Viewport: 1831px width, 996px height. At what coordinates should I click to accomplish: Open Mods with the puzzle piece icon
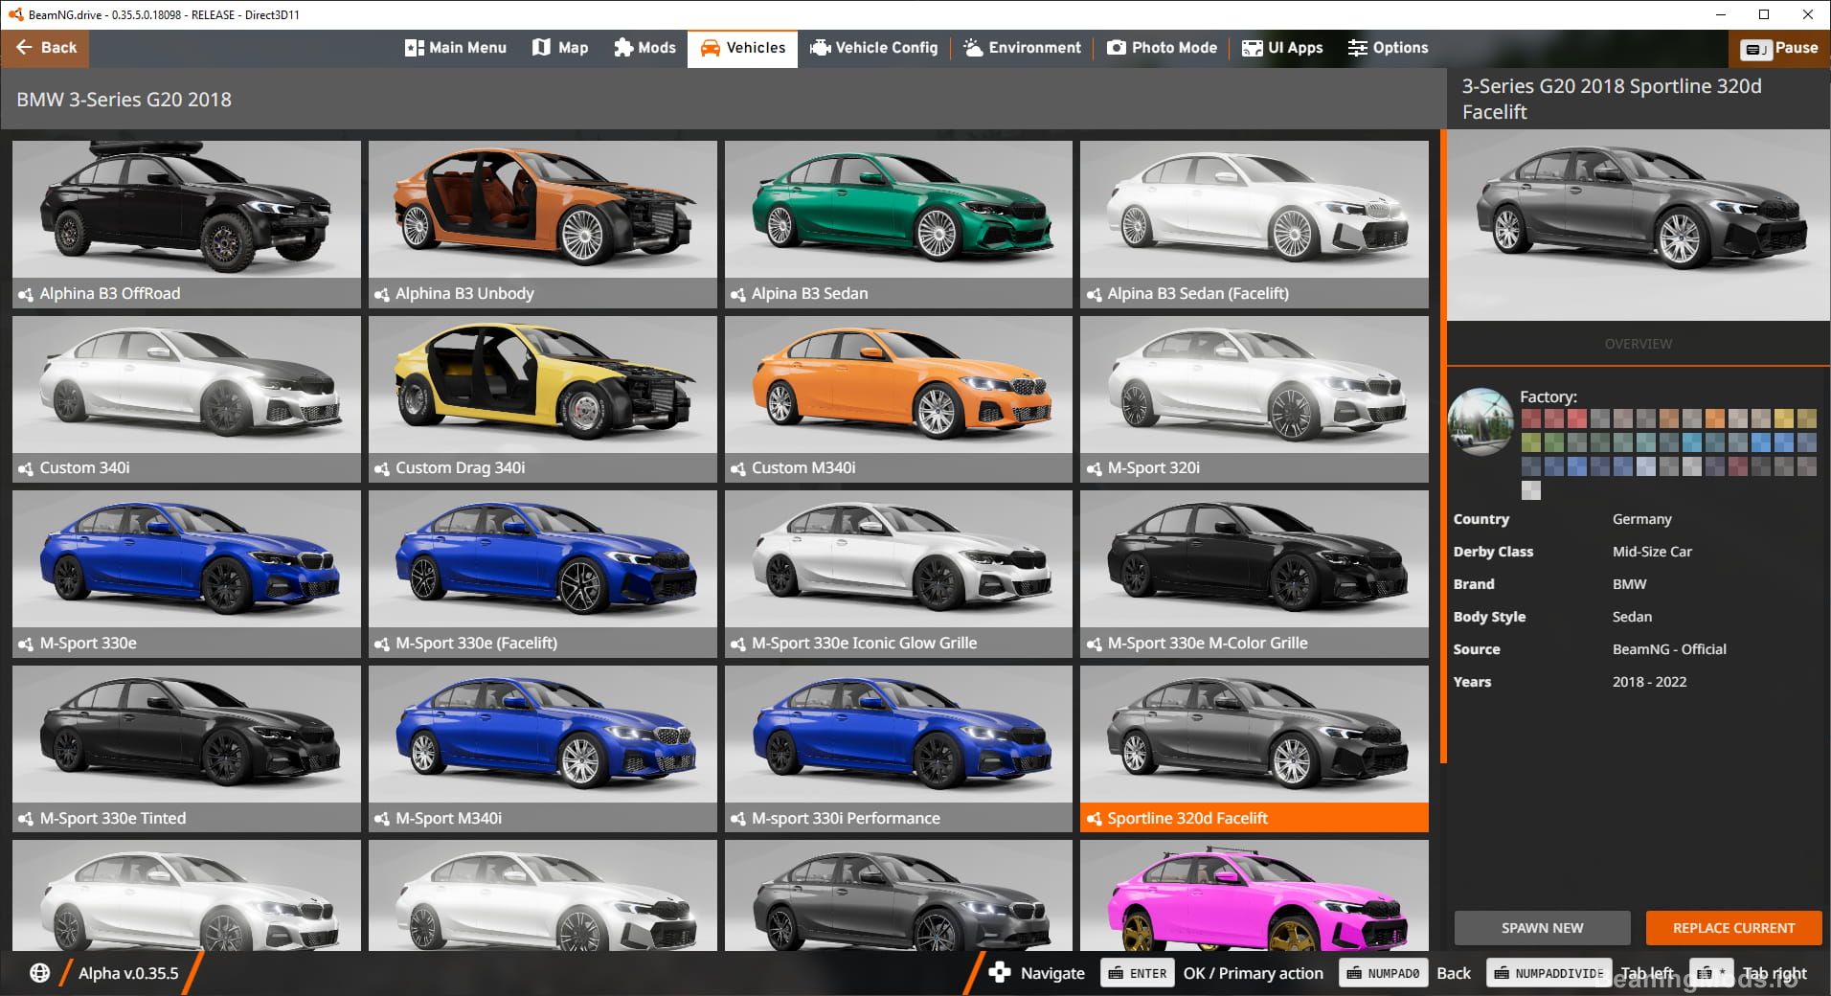(x=623, y=48)
